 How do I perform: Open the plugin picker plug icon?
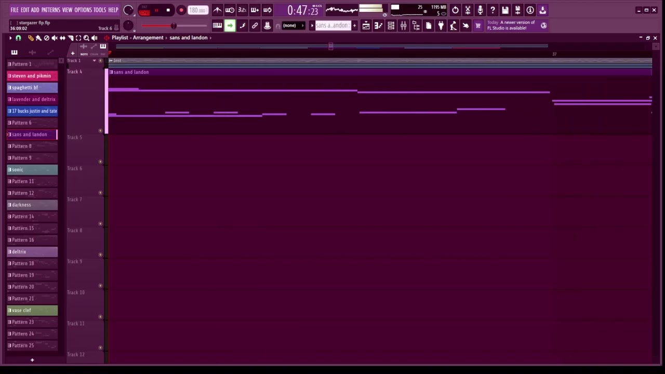(441, 25)
